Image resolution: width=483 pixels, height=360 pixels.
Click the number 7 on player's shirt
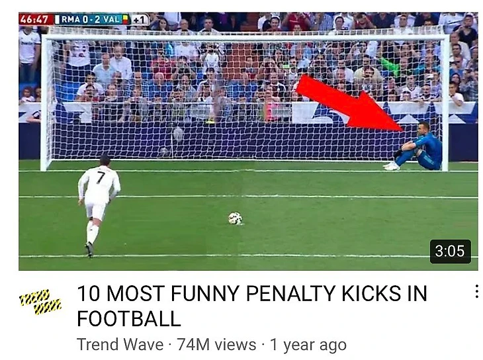101,177
